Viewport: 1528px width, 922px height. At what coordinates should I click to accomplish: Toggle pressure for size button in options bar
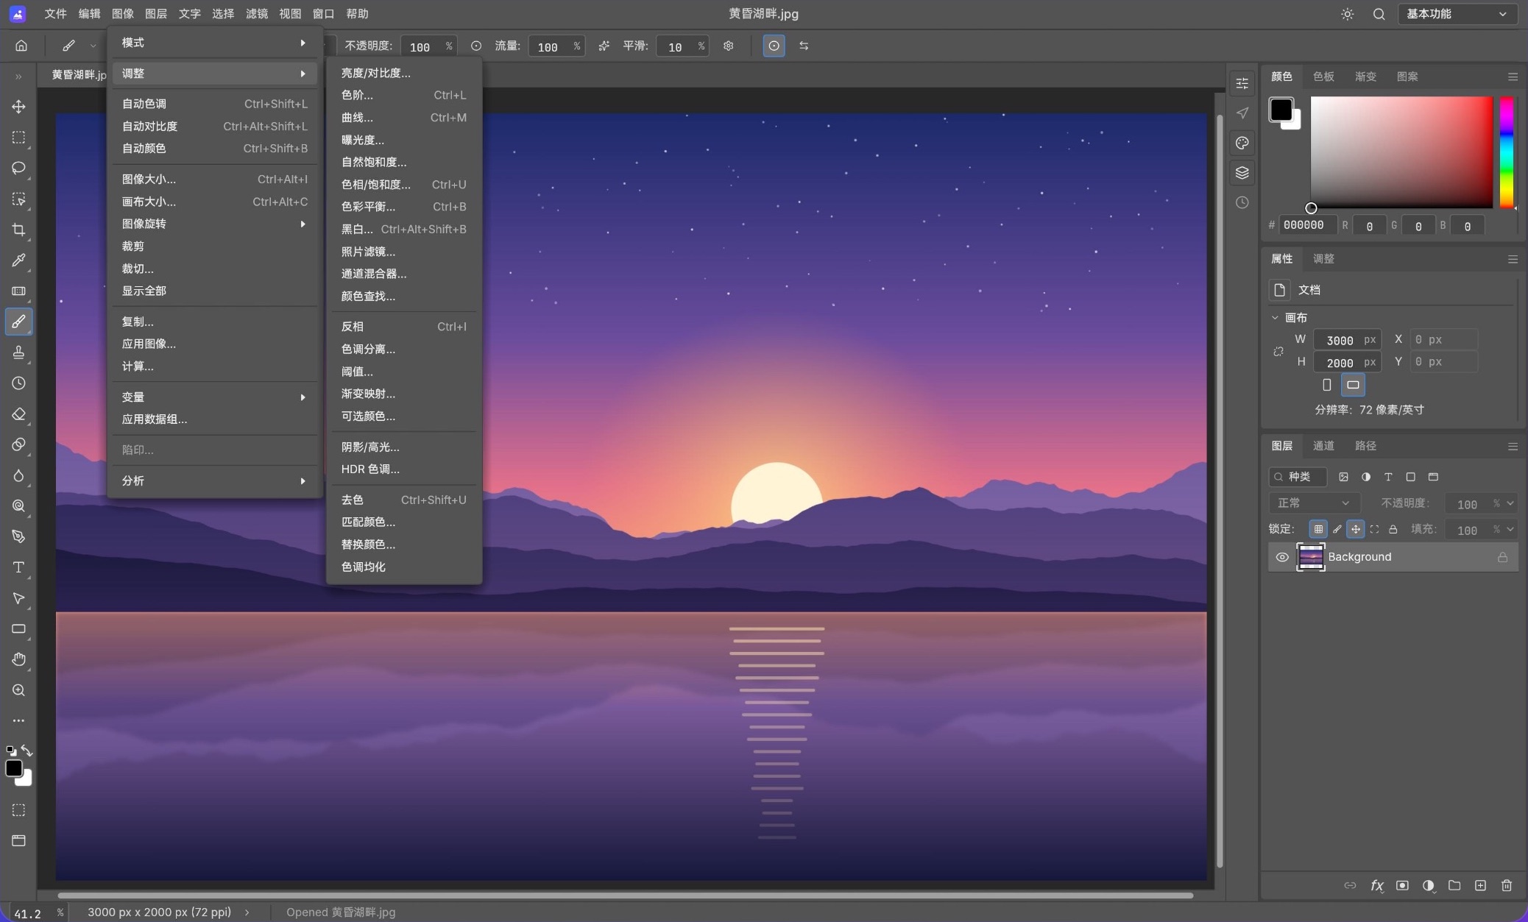click(774, 46)
